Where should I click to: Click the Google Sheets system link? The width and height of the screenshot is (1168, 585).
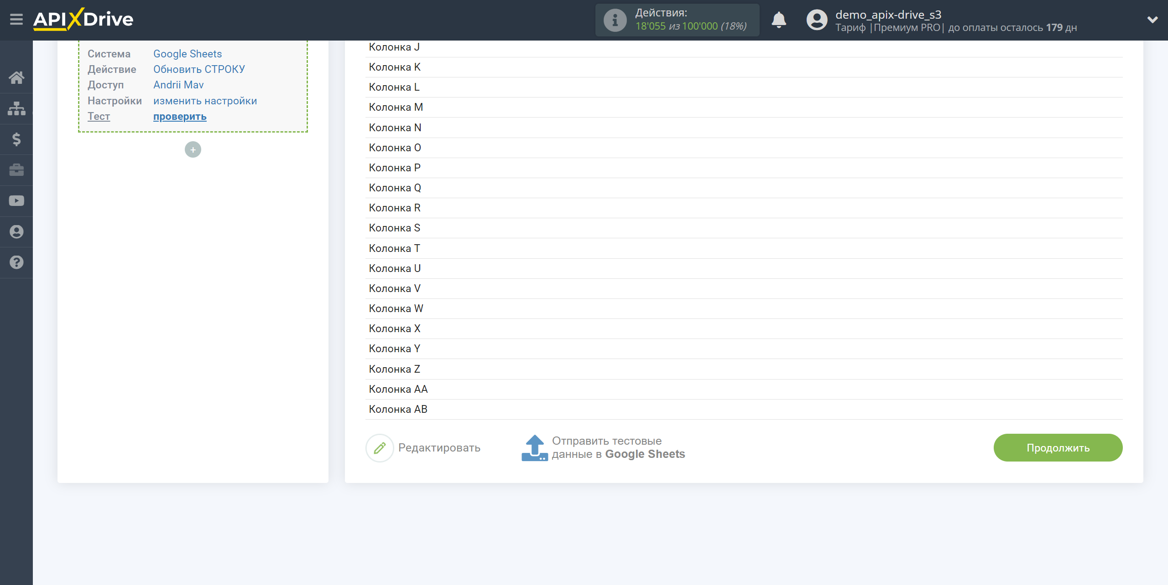pyautogui.click(x=188, y=54)
